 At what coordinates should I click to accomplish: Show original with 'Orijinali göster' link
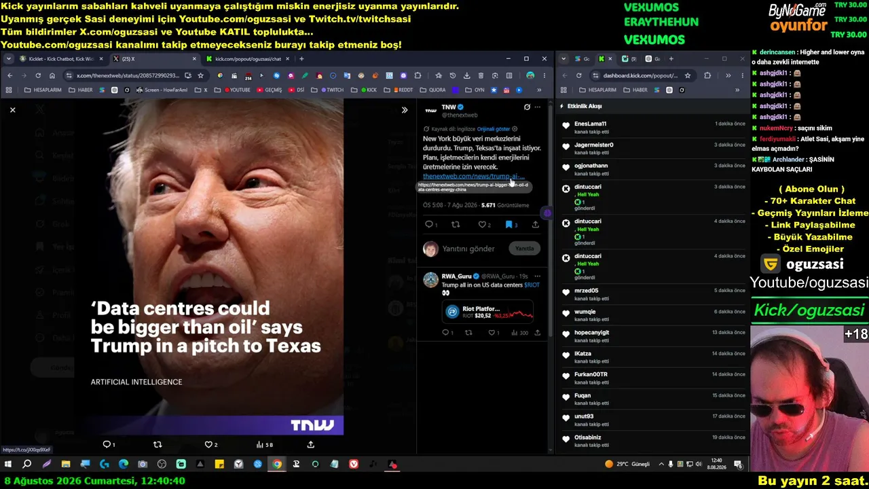494,129
